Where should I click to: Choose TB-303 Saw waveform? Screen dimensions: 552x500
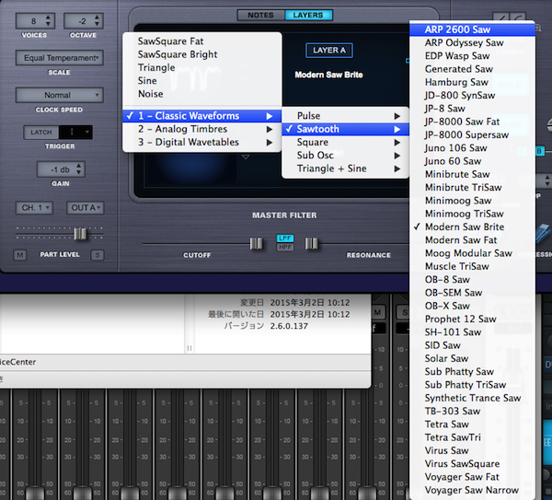[473, 411]
